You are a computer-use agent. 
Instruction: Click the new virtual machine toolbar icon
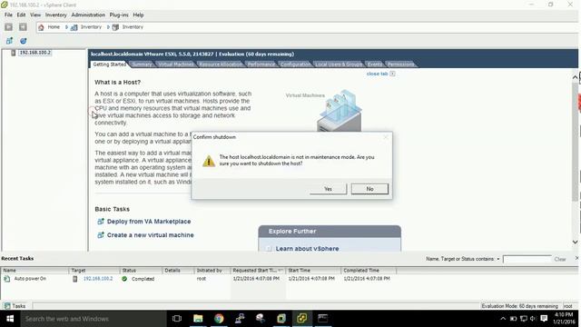pyautogui.click(x=9, y=41)
